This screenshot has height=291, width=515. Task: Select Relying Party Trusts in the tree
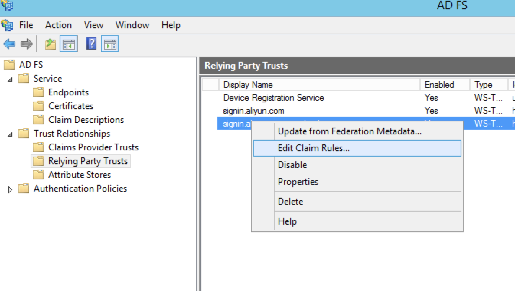88,161
